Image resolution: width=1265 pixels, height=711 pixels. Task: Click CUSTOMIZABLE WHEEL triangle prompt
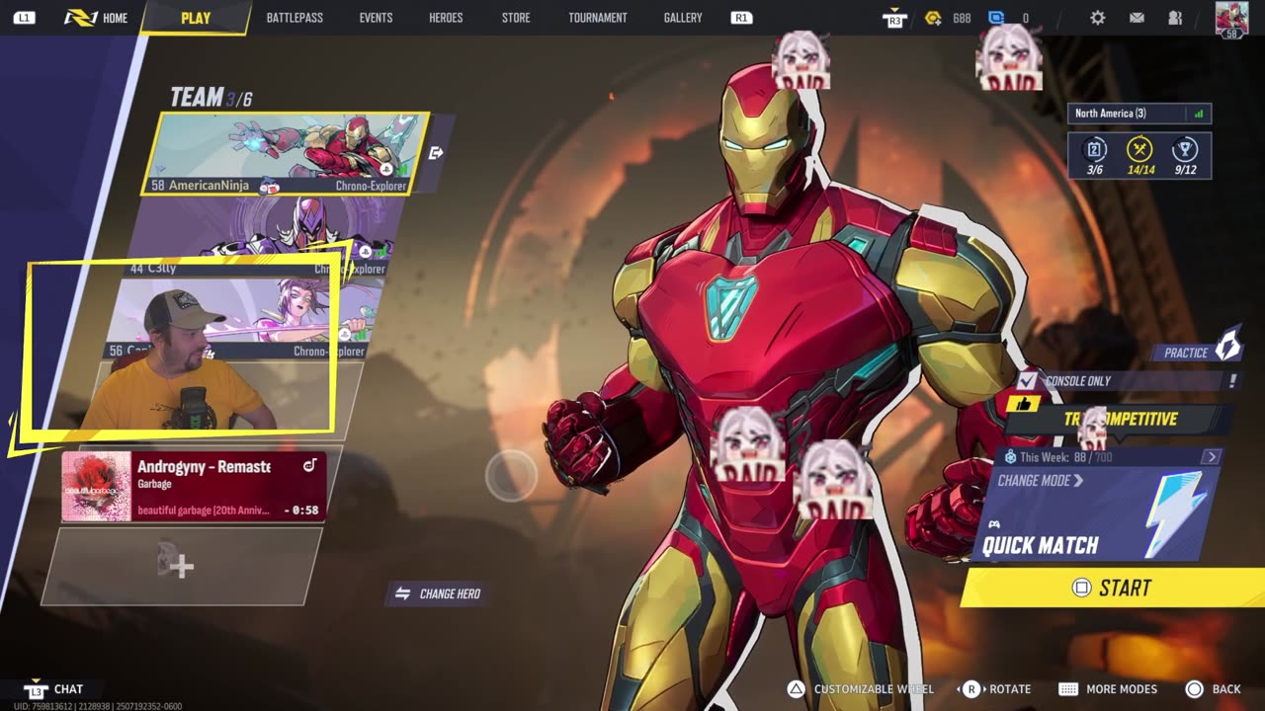[860, 689]
